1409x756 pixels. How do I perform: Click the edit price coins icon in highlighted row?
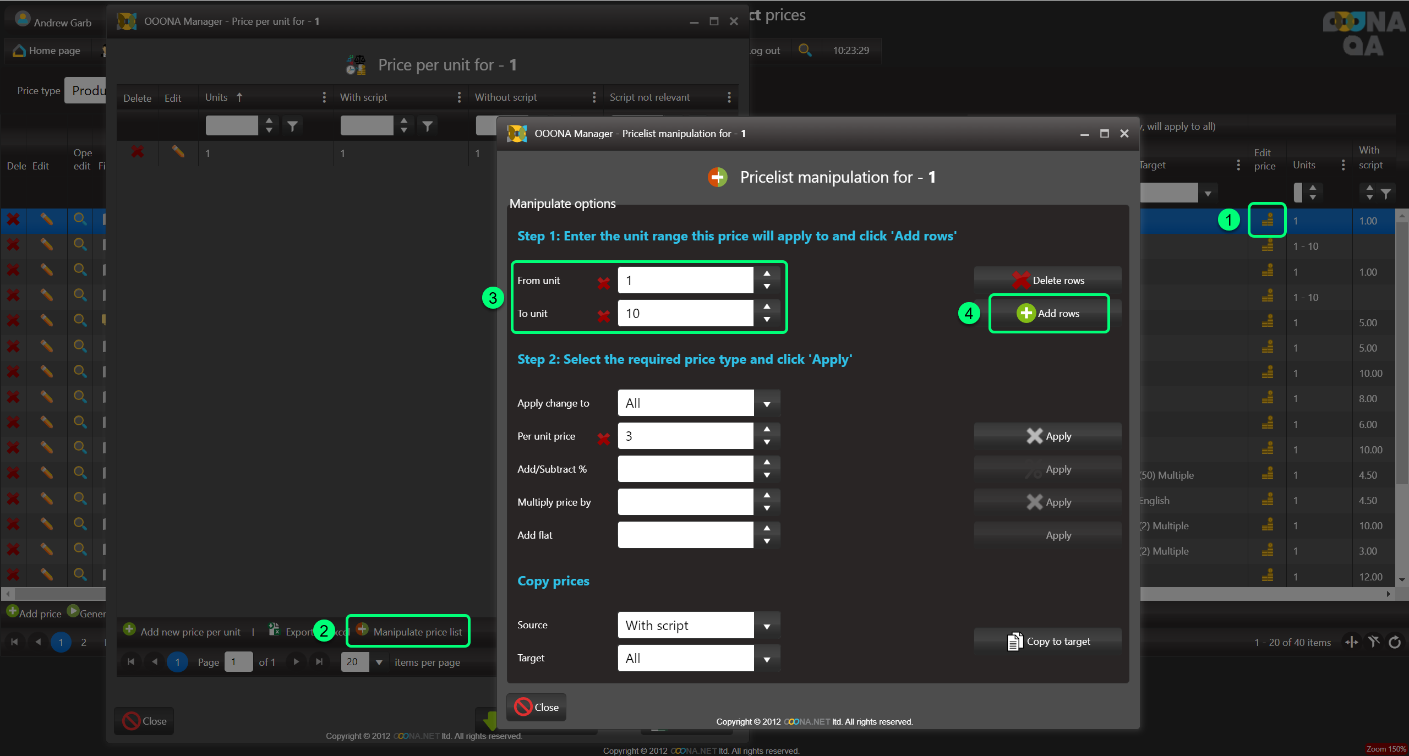click(x=1267, y=220)
